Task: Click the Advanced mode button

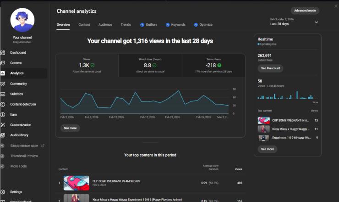Action: pos(305,11)
